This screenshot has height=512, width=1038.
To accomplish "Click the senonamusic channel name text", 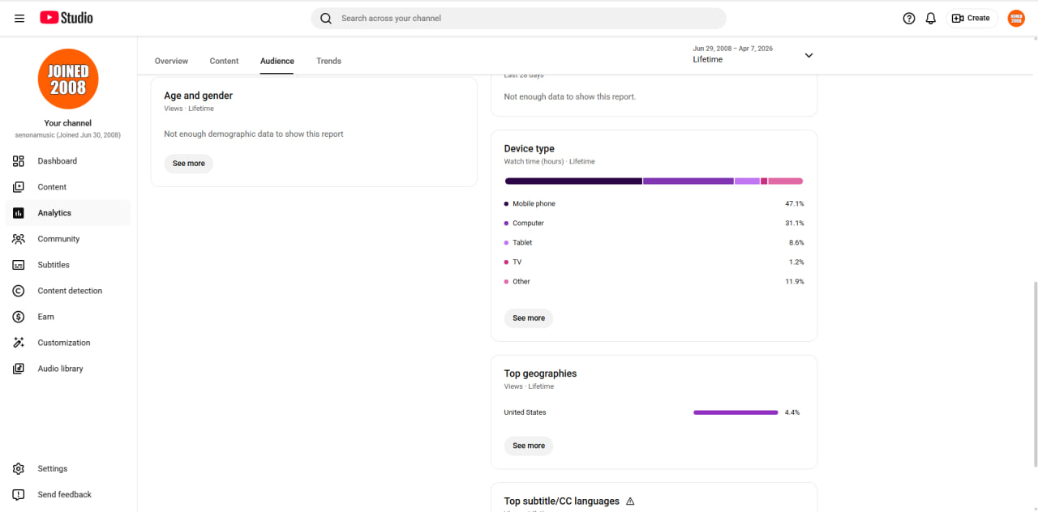I will pyautogui.click(x=68, y=135).
